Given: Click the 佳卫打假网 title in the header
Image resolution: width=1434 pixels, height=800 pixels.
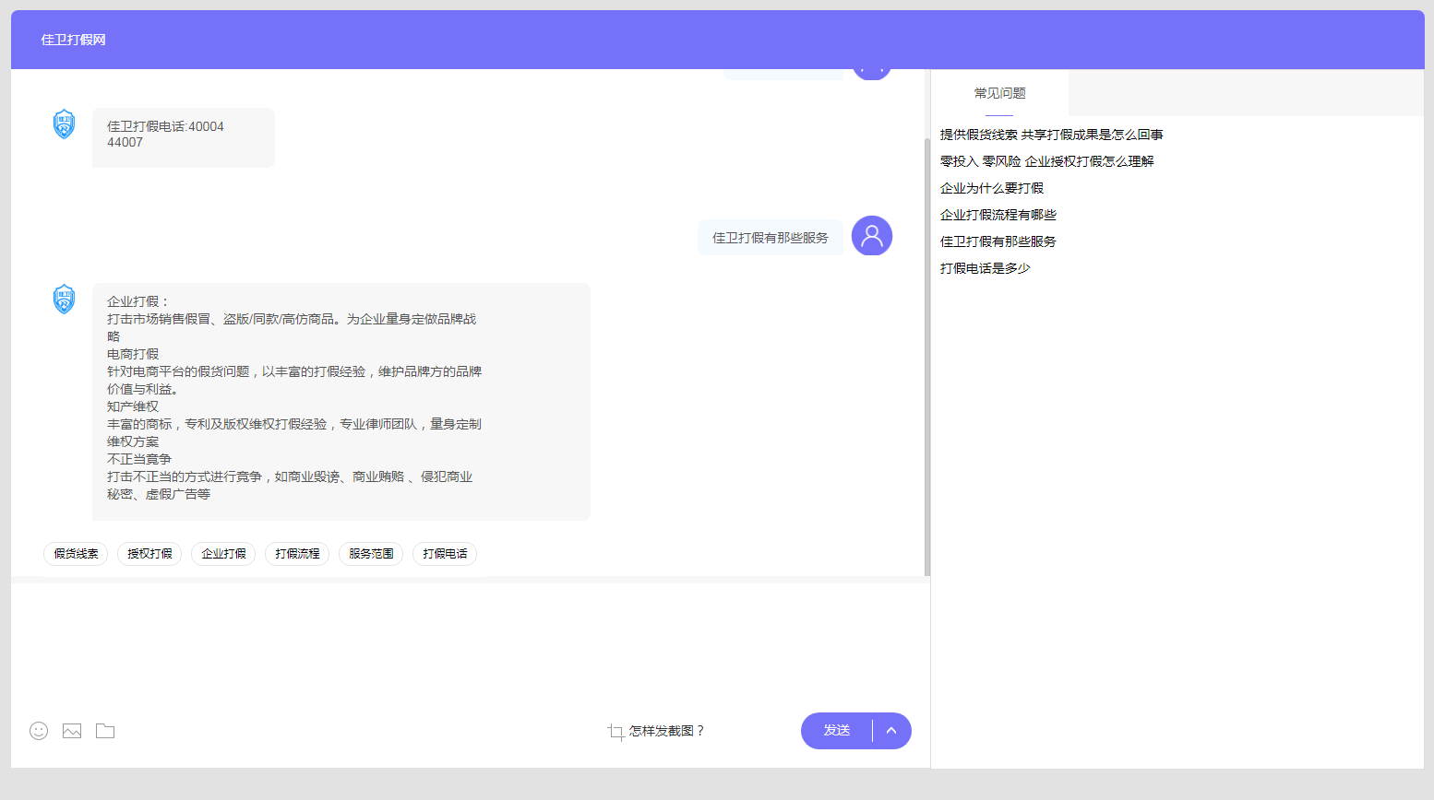Looking at the screenshot, I should point(72,40).
